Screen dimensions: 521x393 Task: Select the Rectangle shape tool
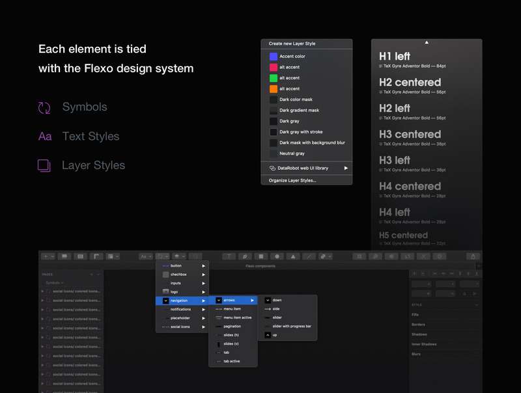(260, 256)
